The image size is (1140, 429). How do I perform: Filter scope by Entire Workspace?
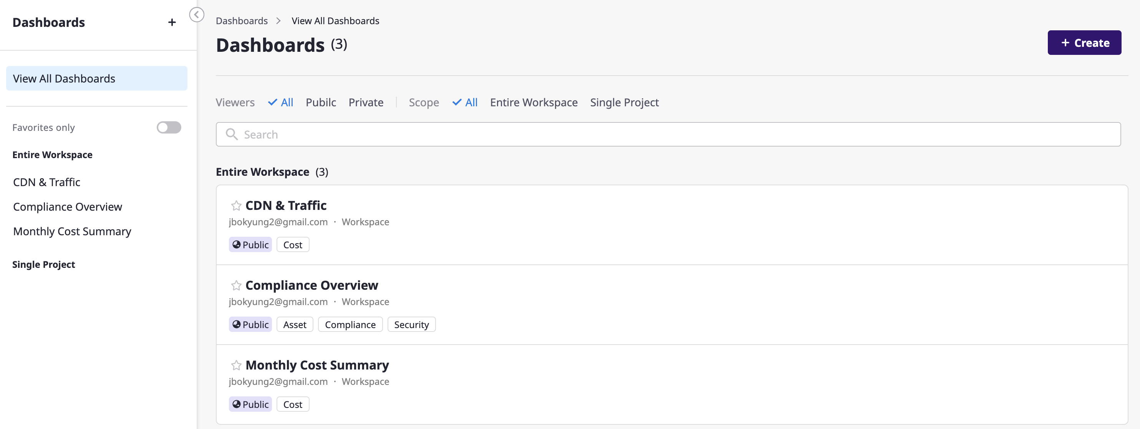click(534, 102)
